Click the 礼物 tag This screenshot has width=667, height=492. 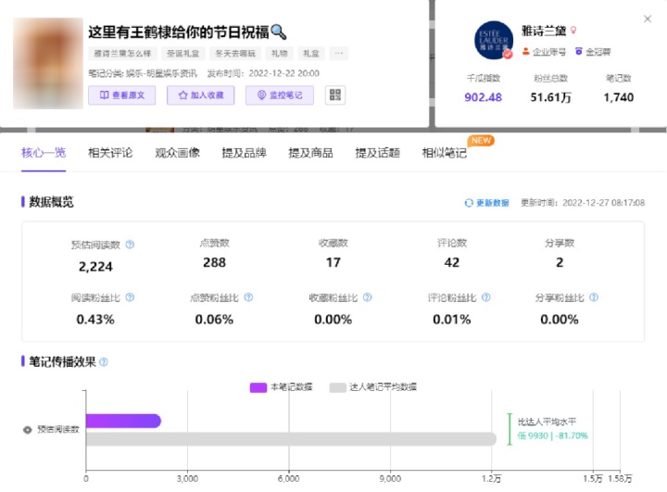(280, 53)
